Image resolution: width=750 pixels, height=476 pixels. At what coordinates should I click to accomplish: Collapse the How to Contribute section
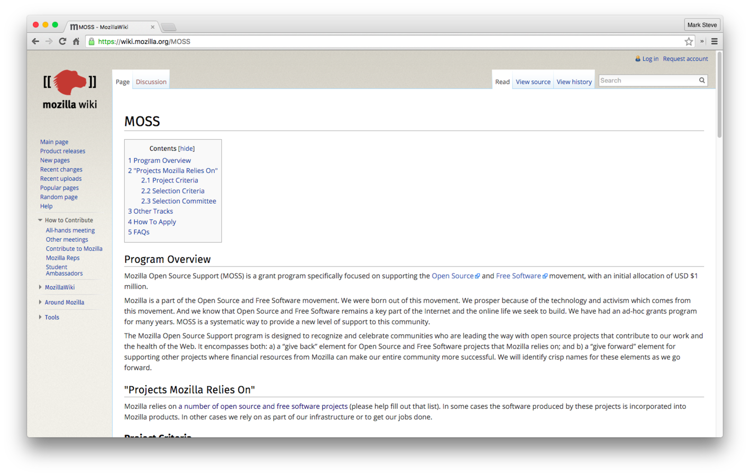point(69,220)
